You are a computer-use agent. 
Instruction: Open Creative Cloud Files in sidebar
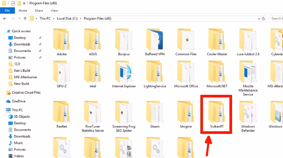26,93
